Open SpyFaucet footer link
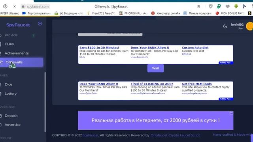The image size is (253, 142). tap(91, 135)
